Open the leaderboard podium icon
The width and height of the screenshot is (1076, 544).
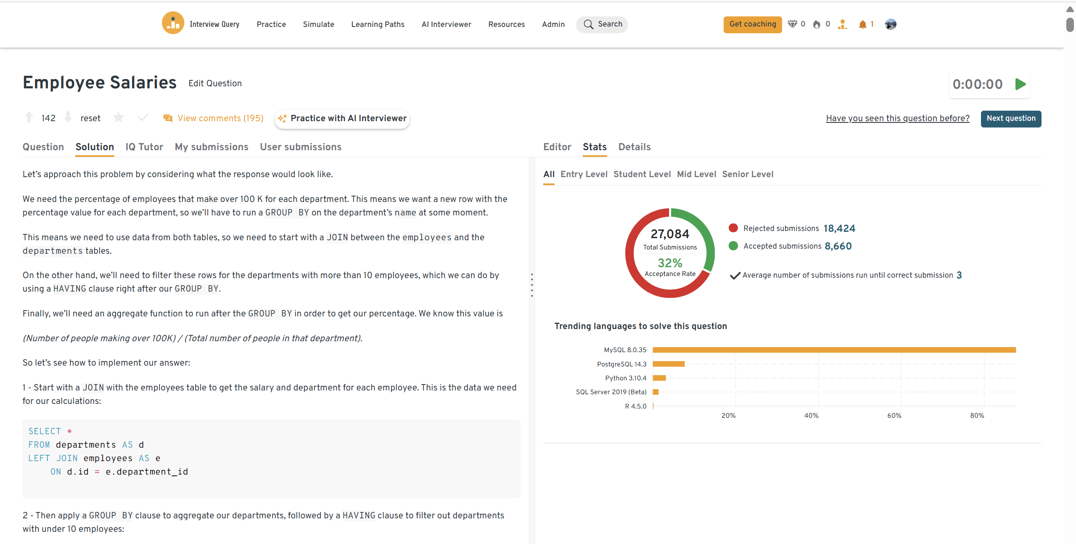[x=842, y=24]
